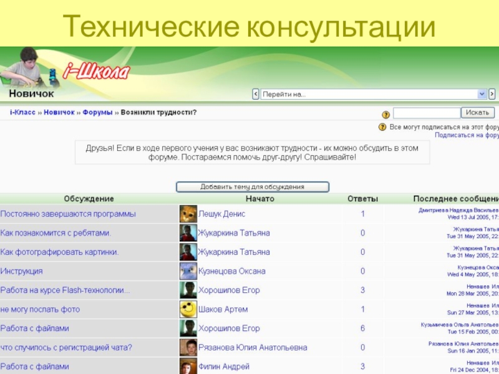This screenshot has width=499, height=374.
Task: Open the 'i-Класс' breadcrumb link
Action: click(22, 112)
